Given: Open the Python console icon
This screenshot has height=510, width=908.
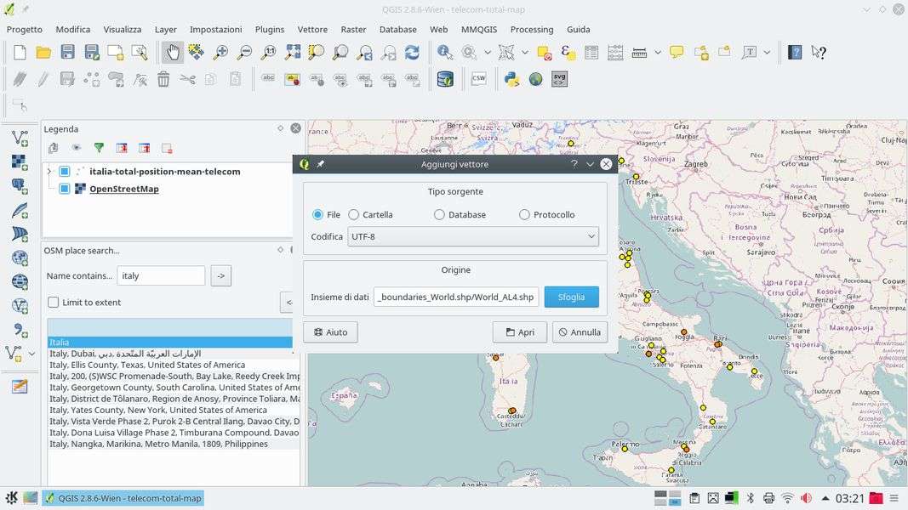Looking at the screenshot, I should tap(511, 79).
